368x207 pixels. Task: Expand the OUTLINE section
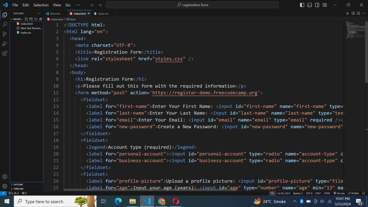click(17, 185)
